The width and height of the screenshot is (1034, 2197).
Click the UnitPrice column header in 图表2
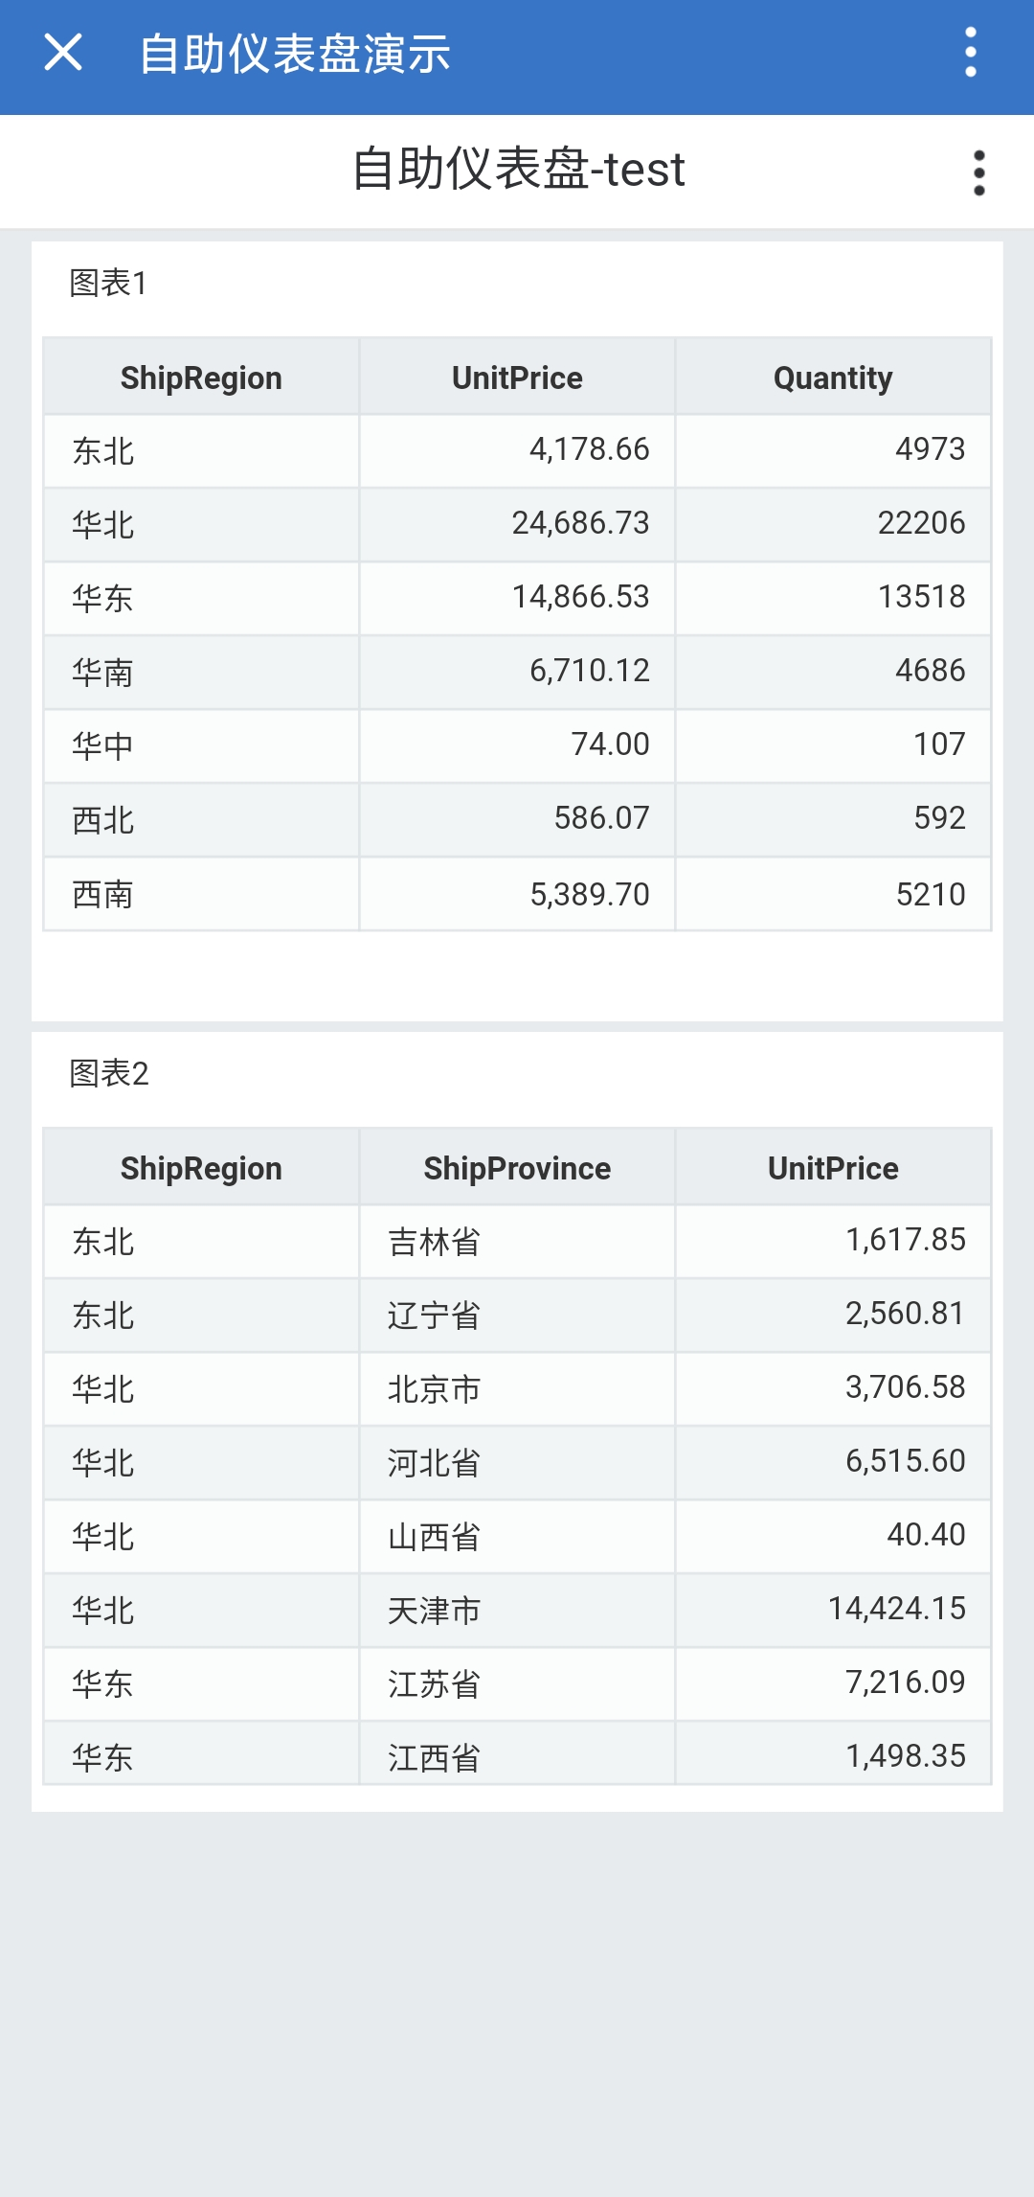coord(833,1168)
